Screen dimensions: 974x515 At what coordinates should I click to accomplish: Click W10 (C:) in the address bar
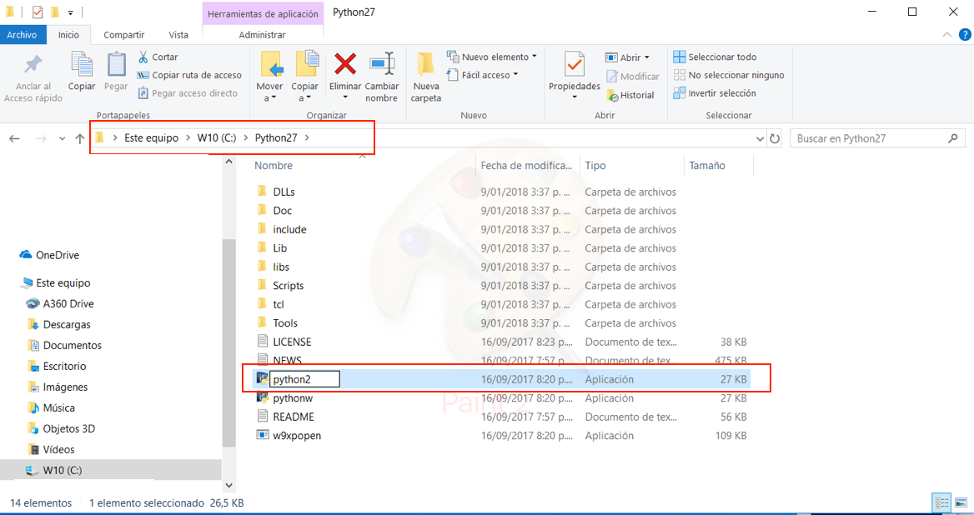[217, 137]
